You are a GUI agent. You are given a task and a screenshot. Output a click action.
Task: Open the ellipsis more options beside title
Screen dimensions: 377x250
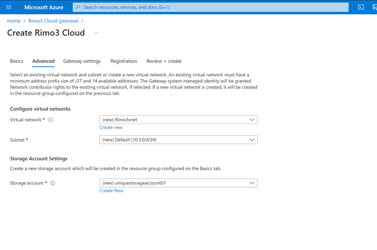coord(96,33)
